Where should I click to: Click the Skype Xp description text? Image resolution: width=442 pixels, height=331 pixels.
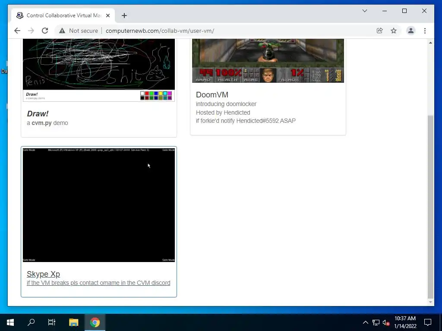point(98,283)
